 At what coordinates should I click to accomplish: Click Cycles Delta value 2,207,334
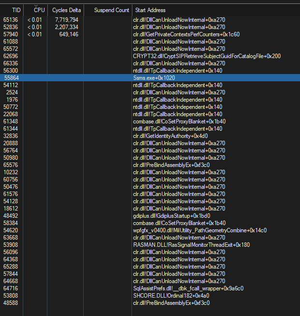click(67, 27)
